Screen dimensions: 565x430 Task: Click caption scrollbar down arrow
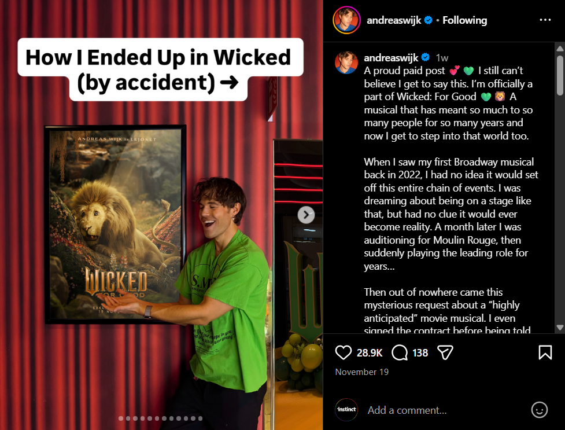pyautogui.click(x=560, y=328)
